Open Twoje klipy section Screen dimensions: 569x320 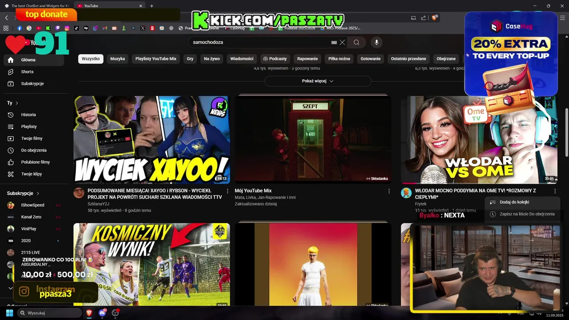pos(34,174)
